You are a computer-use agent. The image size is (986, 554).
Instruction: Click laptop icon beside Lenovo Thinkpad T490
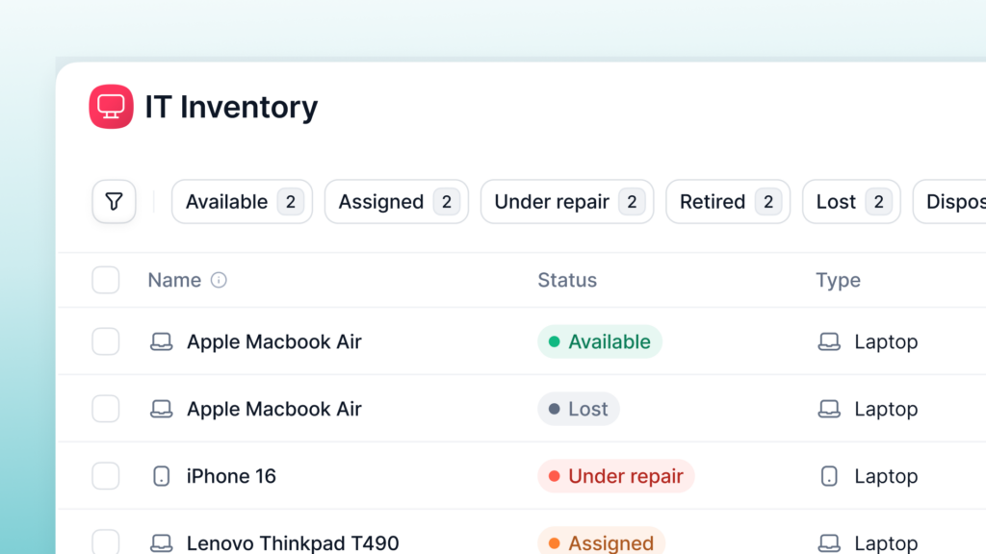click(x=162, y=543)
